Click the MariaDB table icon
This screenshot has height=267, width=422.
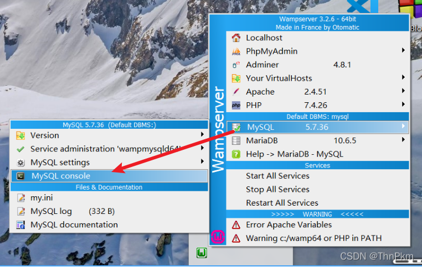236,141
